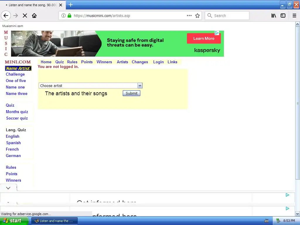Click the page vertical scrollbar thumb
300x225 pixels.
point(298,103)
